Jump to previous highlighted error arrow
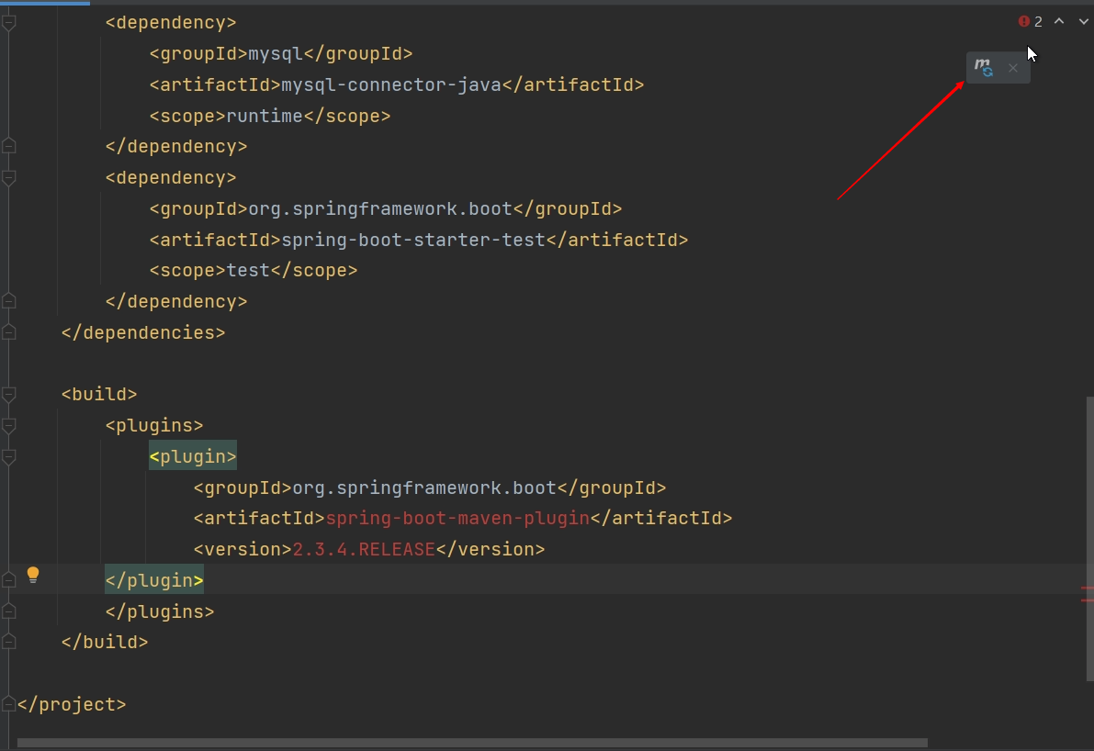This screenshot has width=1094, height=751. click(1059, 21)
